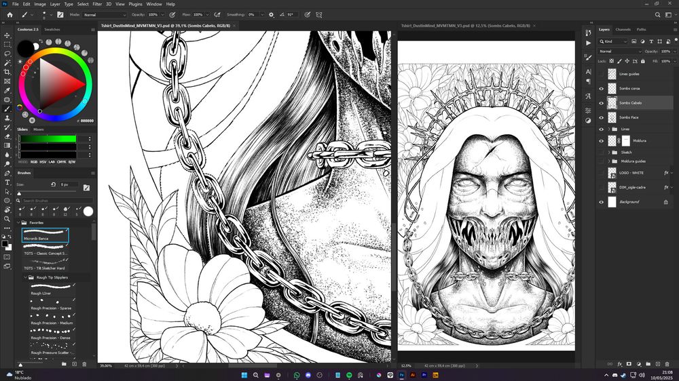Select the Crop tool

tap(7, 72)
